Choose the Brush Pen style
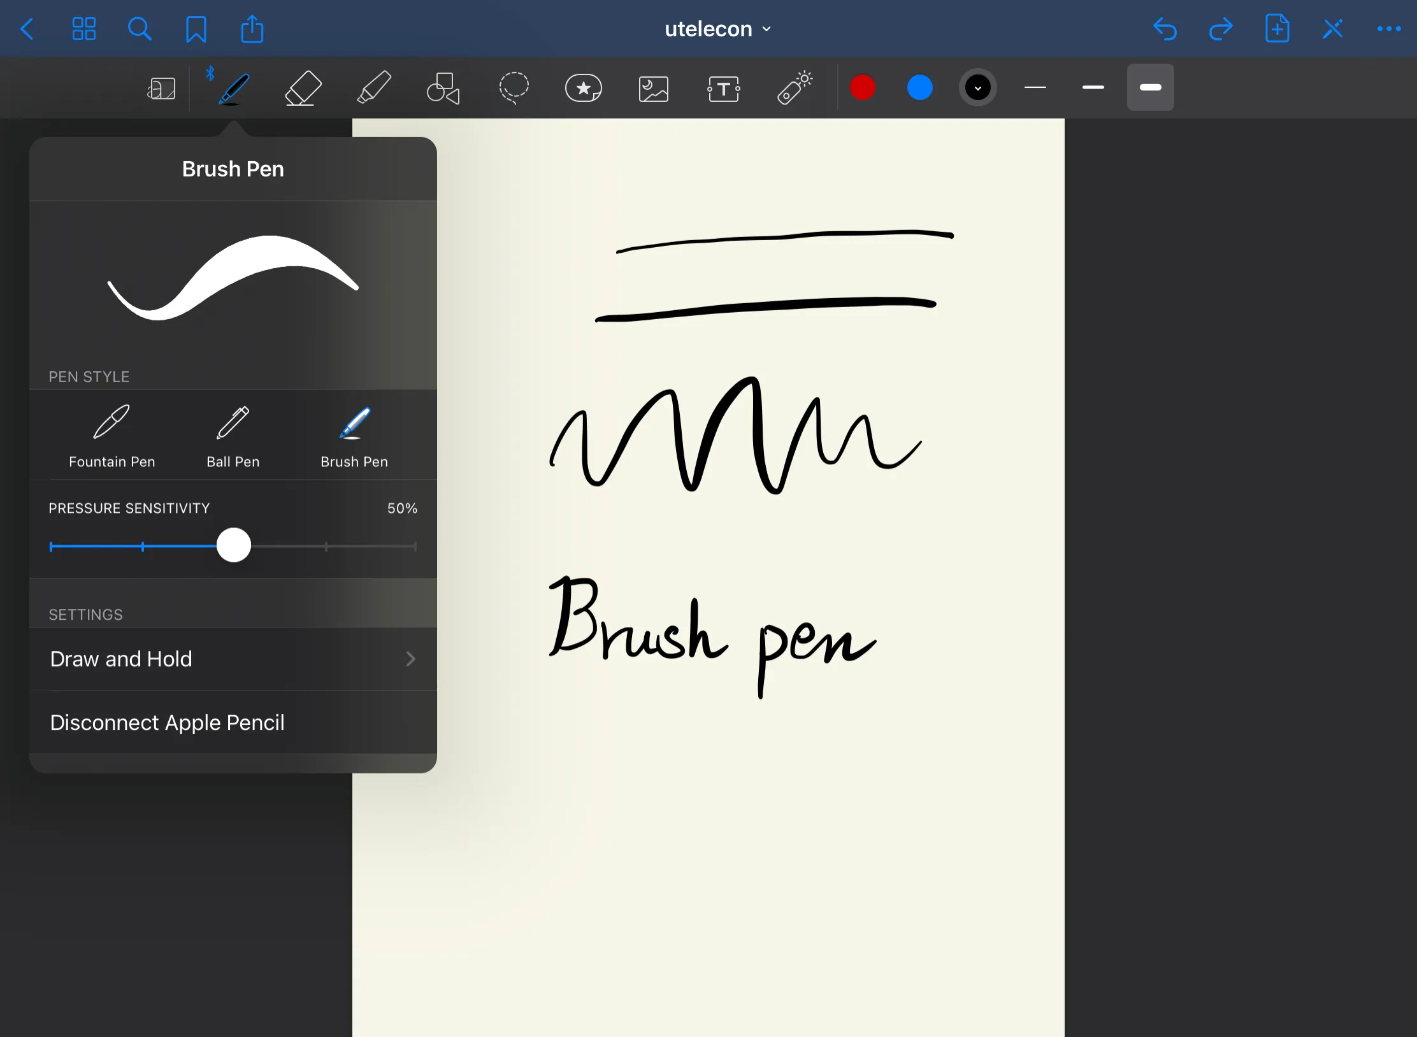The height and width of the screenshot is (1037, 1417). click(x=354, y=436)
